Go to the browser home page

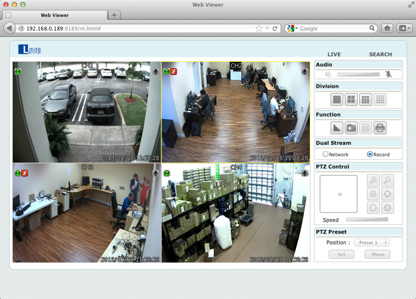point(387,29)
